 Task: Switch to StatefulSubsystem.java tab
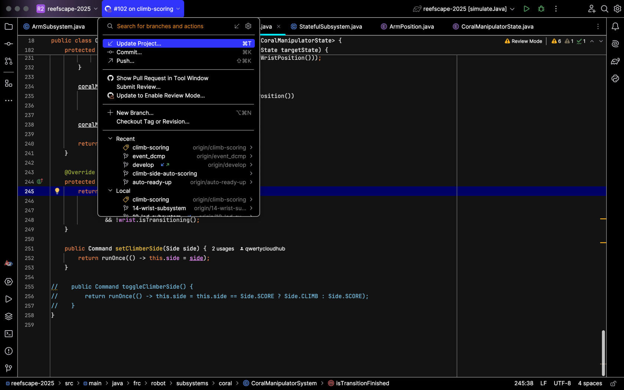(x=326, y=26)
